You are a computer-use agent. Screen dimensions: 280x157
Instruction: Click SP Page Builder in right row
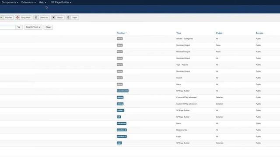pyautogui.click(x=183, y=143)
